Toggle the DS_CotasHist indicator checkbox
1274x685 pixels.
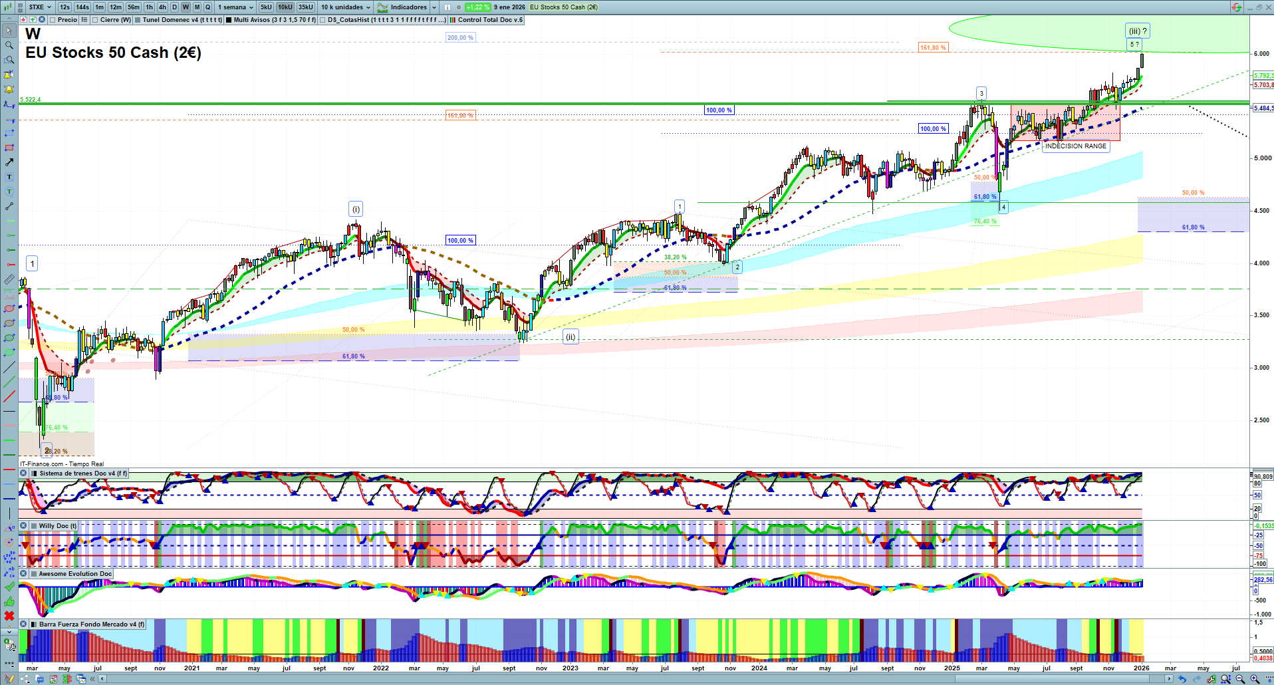point(323,20)
